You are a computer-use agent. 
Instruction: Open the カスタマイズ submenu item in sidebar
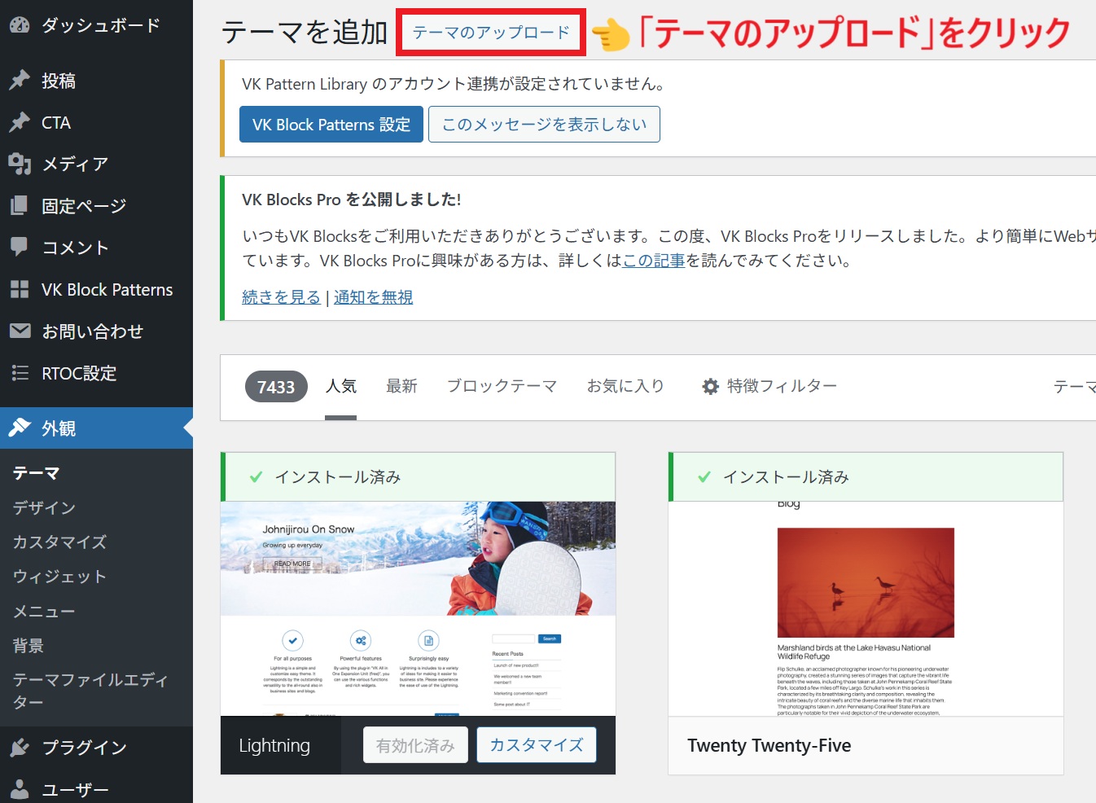pos(59,542)
